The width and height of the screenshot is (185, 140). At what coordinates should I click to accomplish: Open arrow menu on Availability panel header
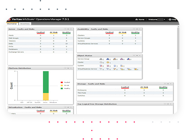tap(140, 29)
